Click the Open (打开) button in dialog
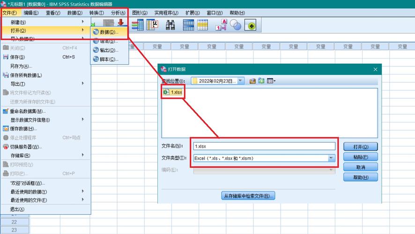This screenshot has width=415, height=234. (361, 146)
